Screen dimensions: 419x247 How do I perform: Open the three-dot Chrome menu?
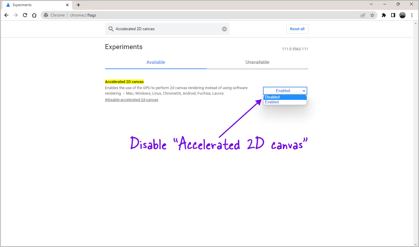point(412,15)
